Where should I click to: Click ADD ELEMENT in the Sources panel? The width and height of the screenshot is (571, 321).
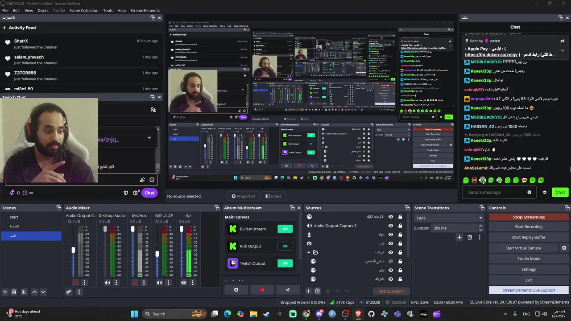(x=391, y=291)
